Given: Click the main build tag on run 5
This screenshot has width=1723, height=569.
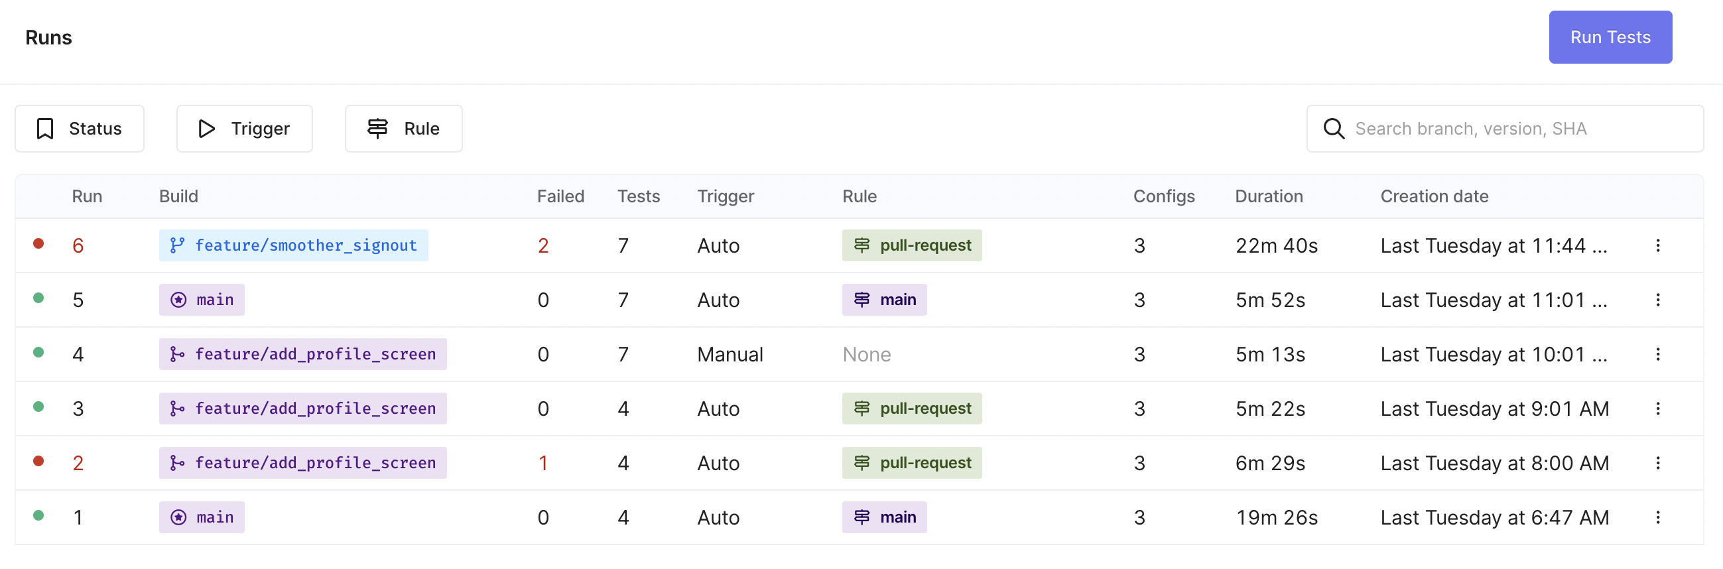Looking at the screenshot, I should (202, 300).
